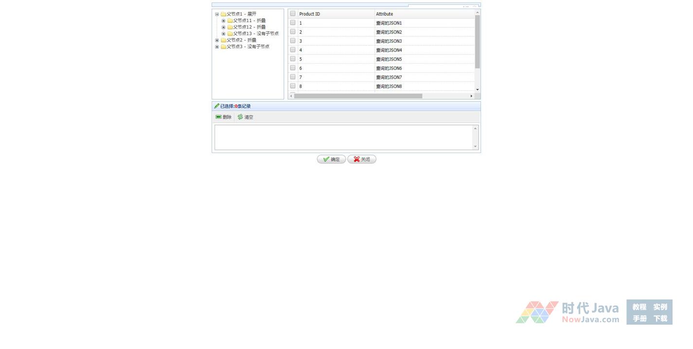
Task: Click the folder icon of 父节点11
Action: click(230, 21)
